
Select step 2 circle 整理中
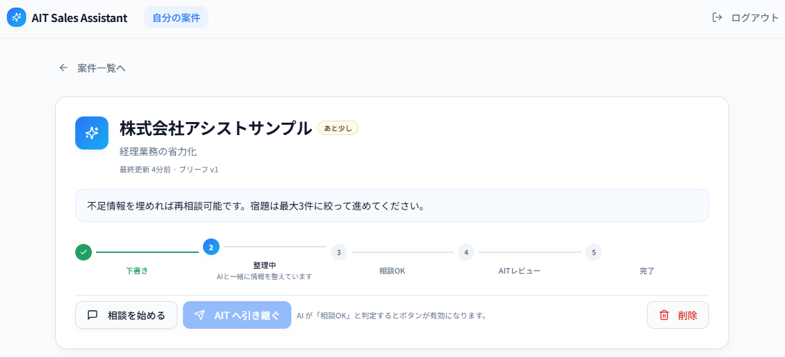[x=211, y=247]
